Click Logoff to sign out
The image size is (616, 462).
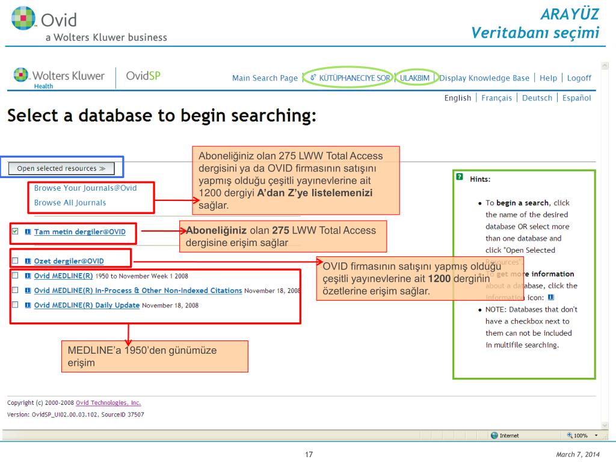[x=579, y=78]
